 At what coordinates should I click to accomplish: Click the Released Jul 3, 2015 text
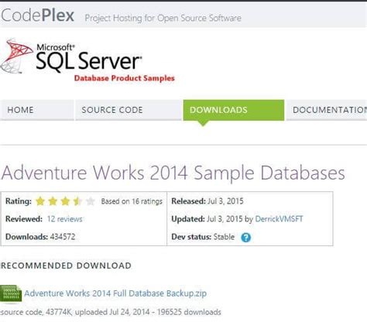208,201
